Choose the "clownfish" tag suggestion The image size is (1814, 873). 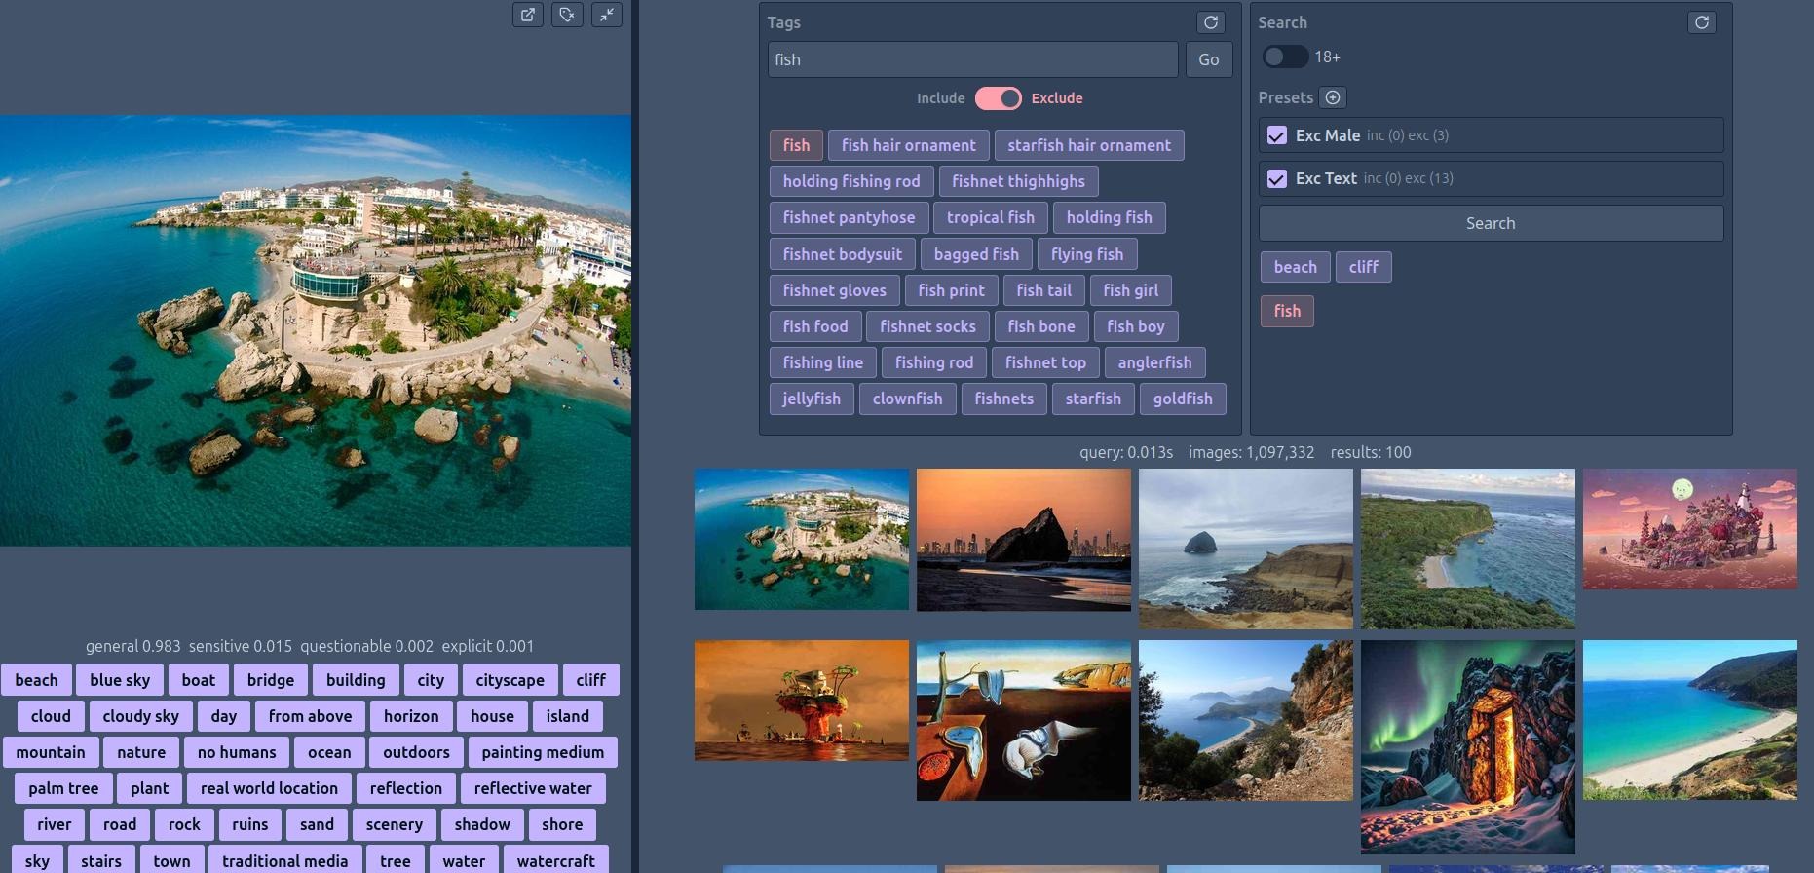click(907, 399)
